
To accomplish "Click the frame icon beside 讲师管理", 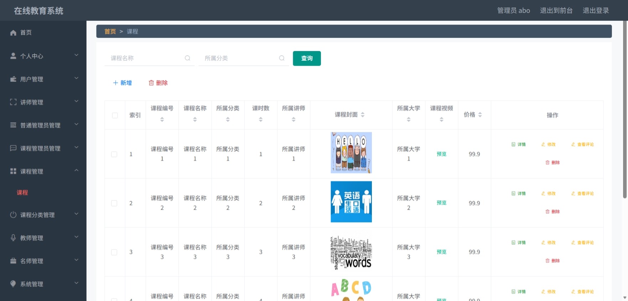I will (13, 102).
